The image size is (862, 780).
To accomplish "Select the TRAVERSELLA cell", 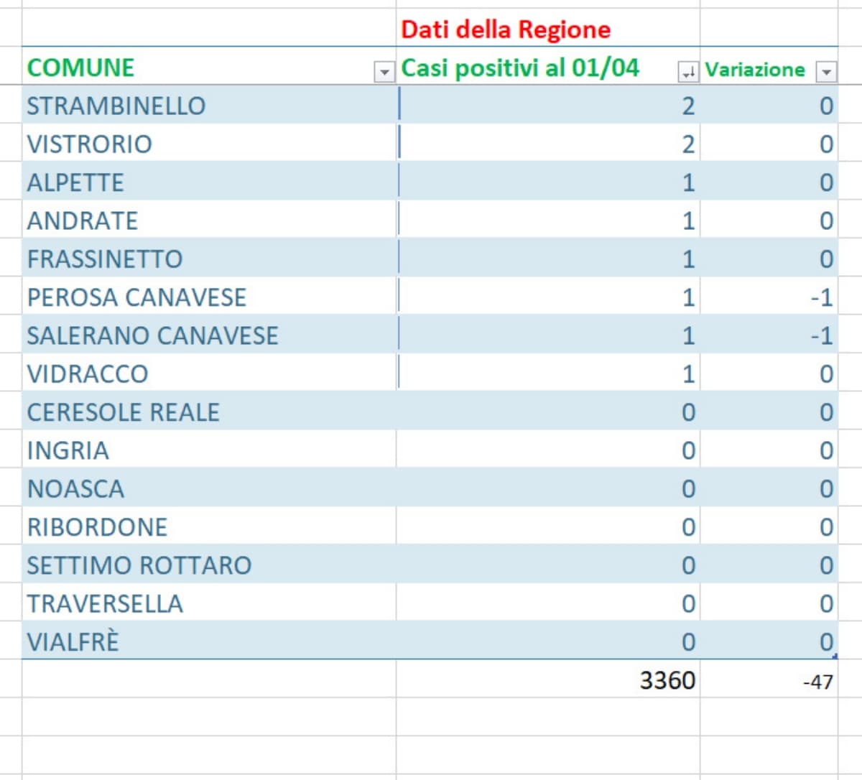I will click(105, 603).
